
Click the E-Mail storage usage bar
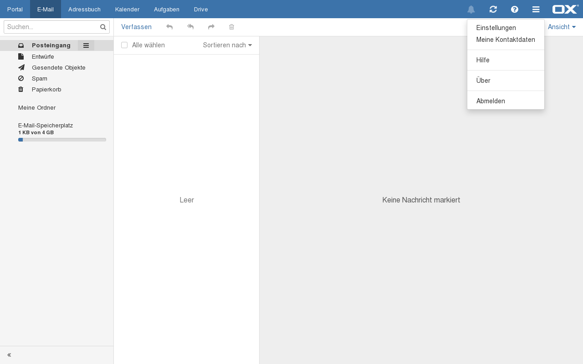pyautogui.click(x=62, y=140)
